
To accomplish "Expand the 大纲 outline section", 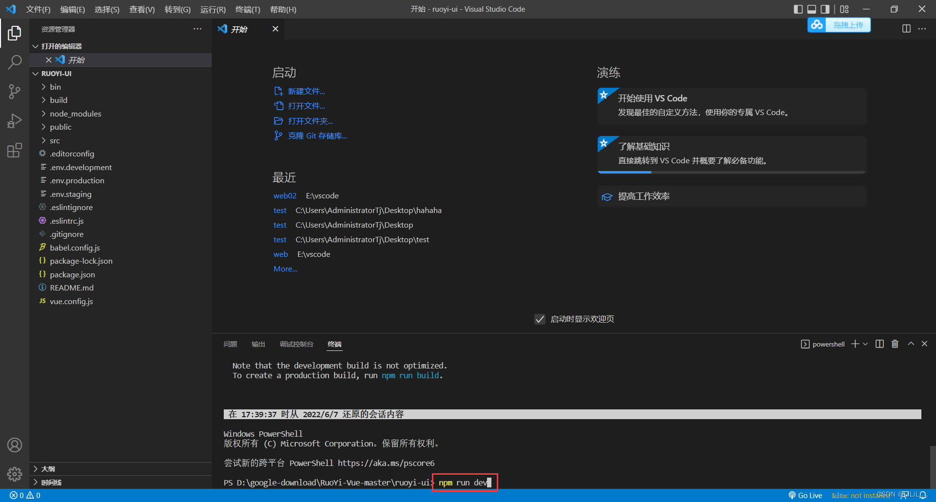I will [x=120, y=469].
